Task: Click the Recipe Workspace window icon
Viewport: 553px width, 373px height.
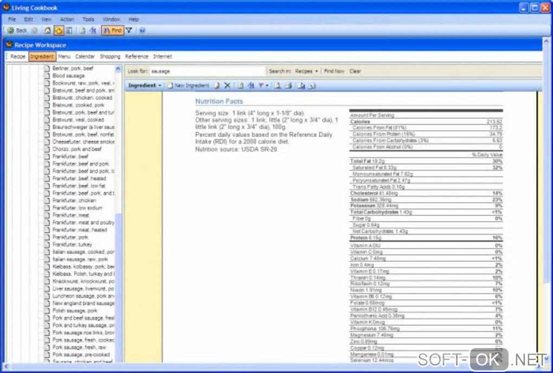Action: point(10,45)
